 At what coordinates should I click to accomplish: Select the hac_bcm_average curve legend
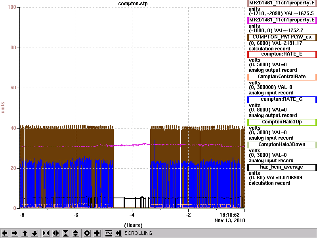[282, 167]
